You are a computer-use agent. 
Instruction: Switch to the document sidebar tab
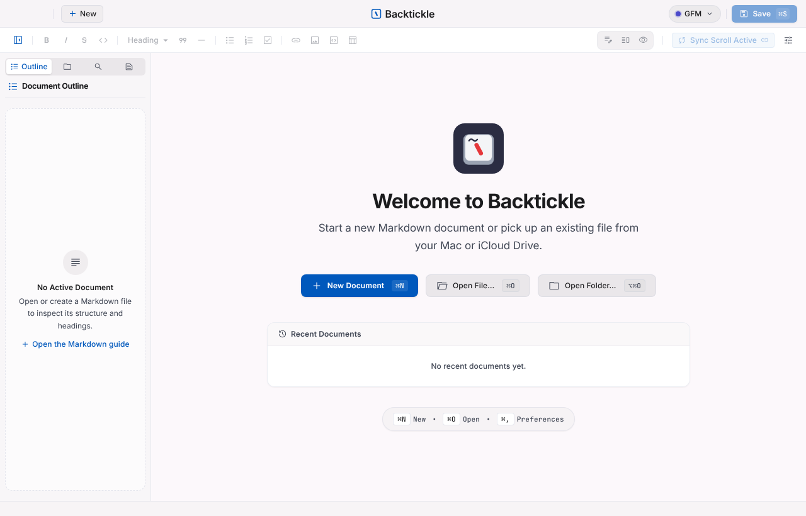[x=129, y=67]
